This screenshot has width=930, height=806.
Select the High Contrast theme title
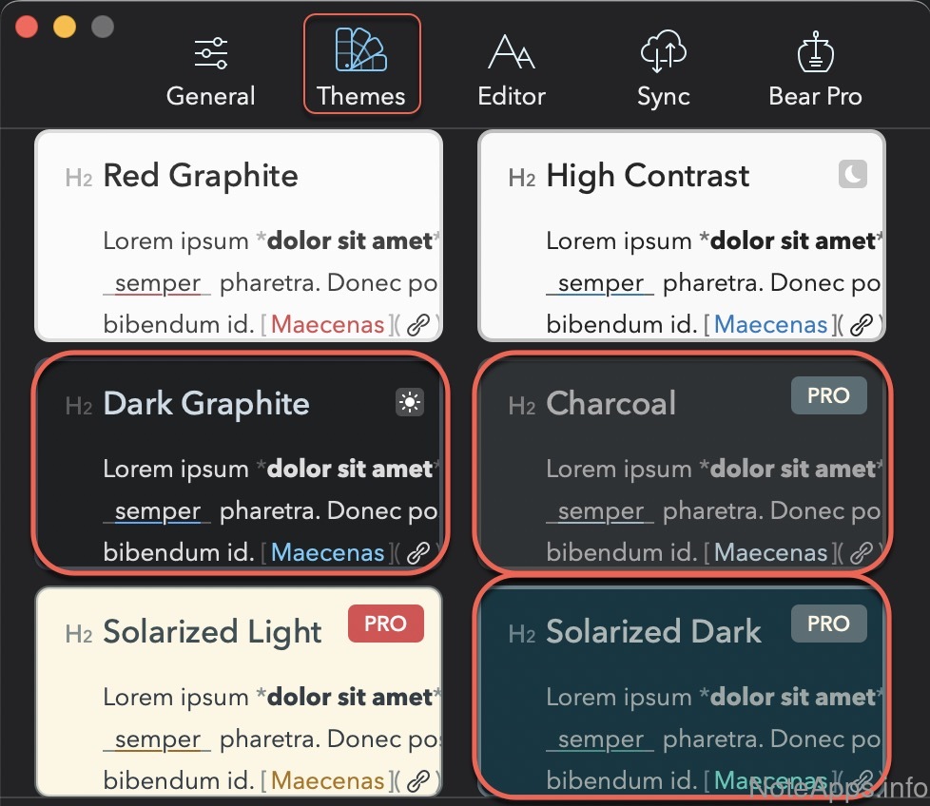tap(648, 176)
